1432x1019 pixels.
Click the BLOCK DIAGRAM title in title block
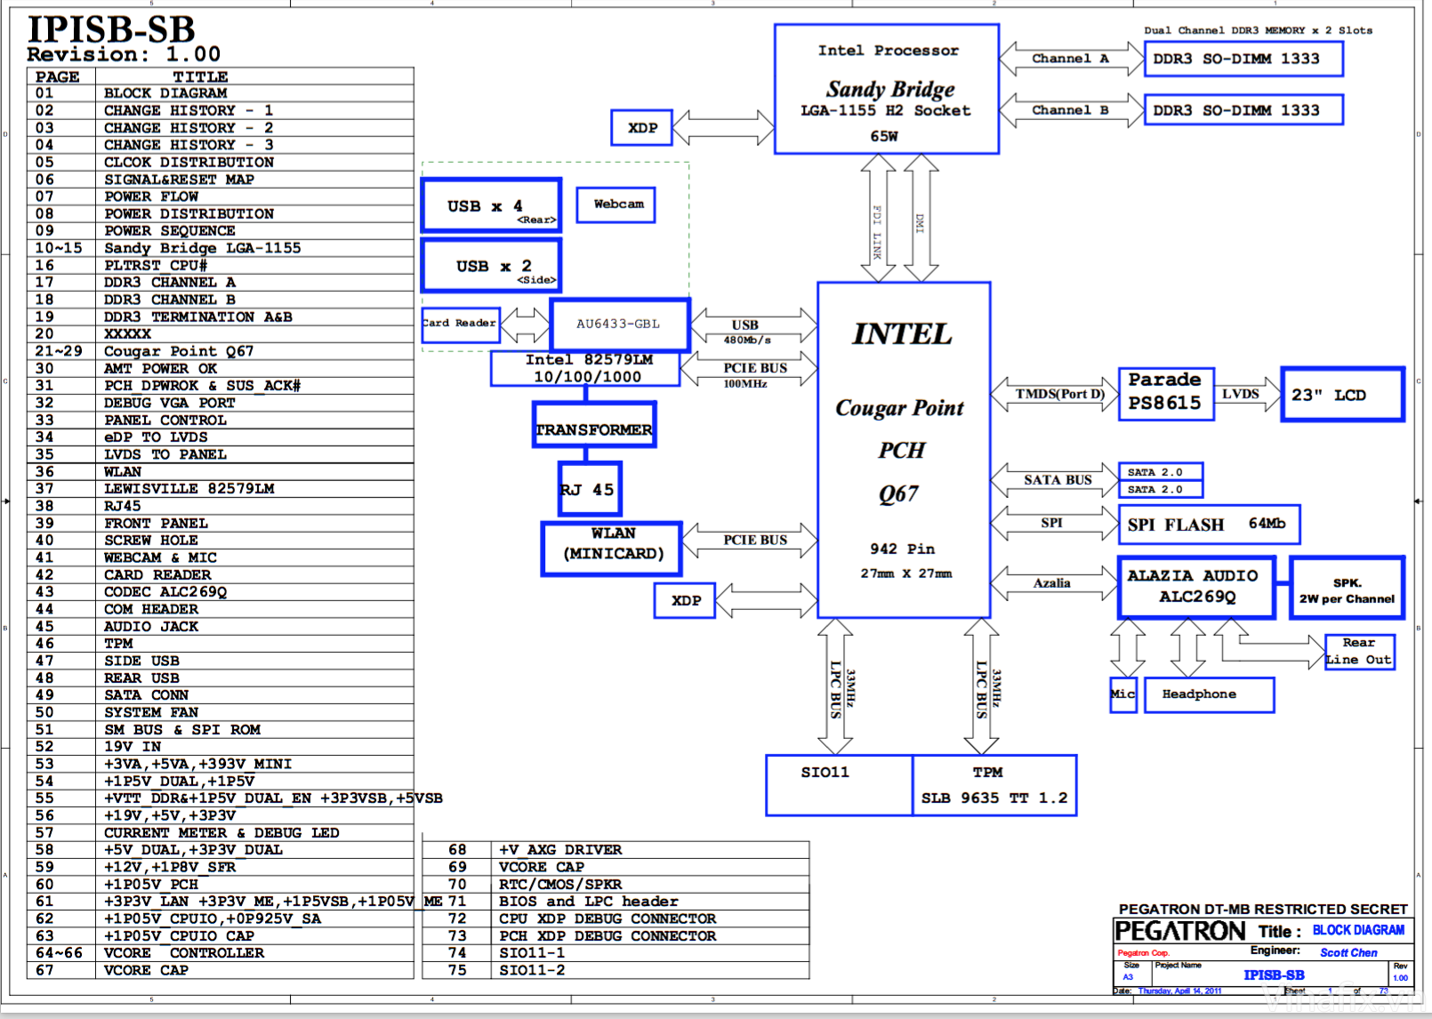[1358, 930]
